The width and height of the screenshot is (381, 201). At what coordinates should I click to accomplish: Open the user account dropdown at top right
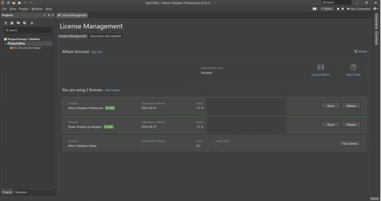coord(376,9)
